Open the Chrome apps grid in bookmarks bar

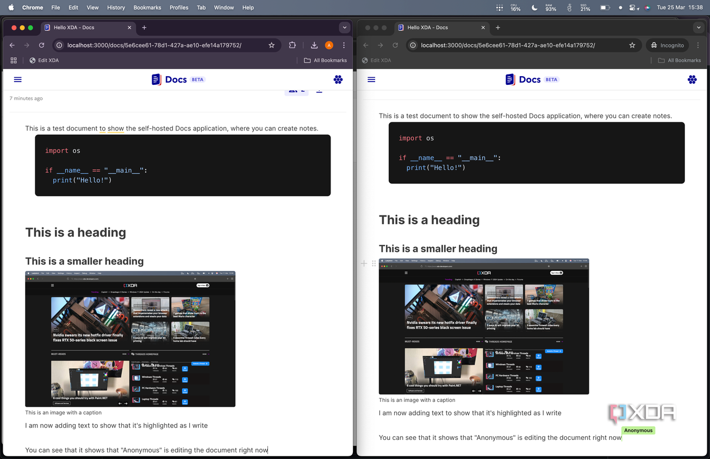14,60
